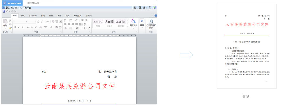Open print preview and print (打印预览和打印)
Screen dimensions: 306x106
tap(151, 24)
